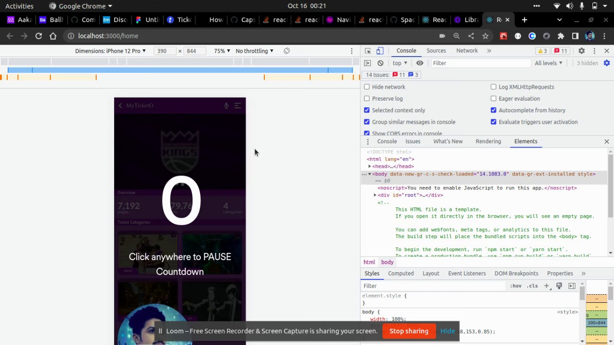
Task: Add a new style rule with the plus icon
Action: tap(546, 286)
